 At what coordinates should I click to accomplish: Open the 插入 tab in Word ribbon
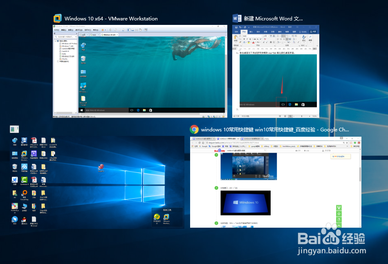251,31
